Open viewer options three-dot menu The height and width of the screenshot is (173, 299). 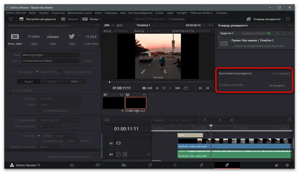[x=210, y=25]
